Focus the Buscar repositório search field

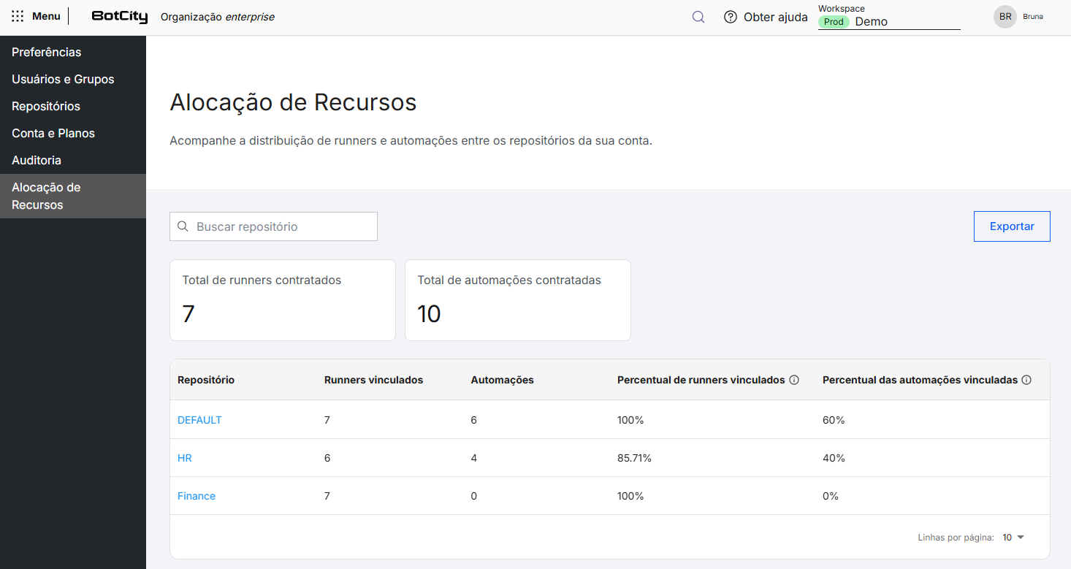tap(273, 226)
